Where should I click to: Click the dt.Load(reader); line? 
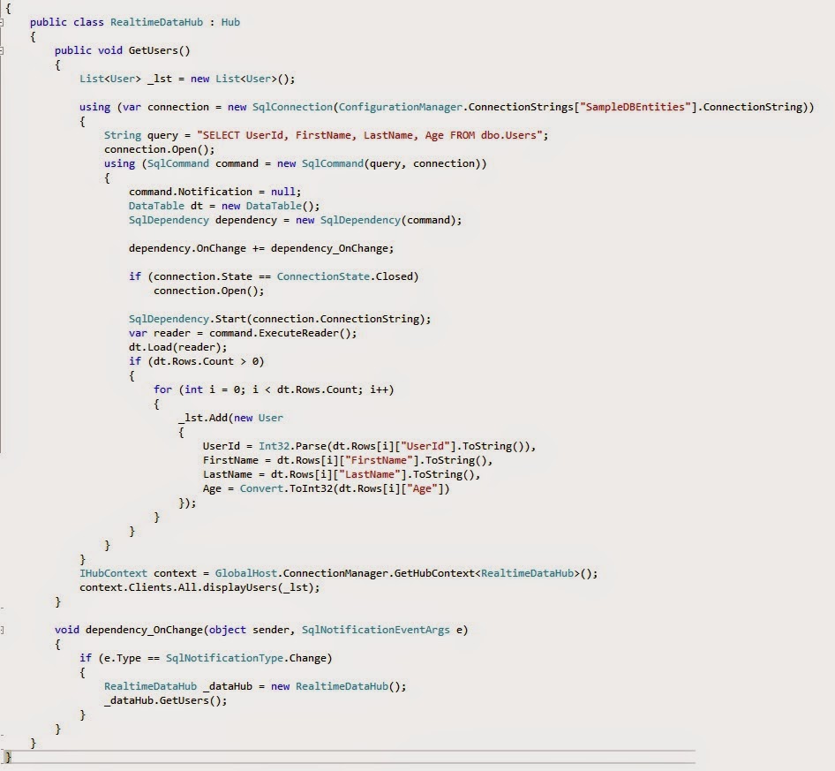[178, 347]
